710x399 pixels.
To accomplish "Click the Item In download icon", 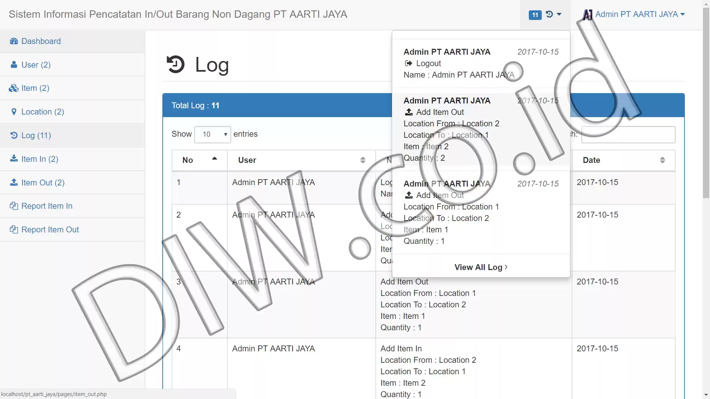I will (x=14, y=158).
